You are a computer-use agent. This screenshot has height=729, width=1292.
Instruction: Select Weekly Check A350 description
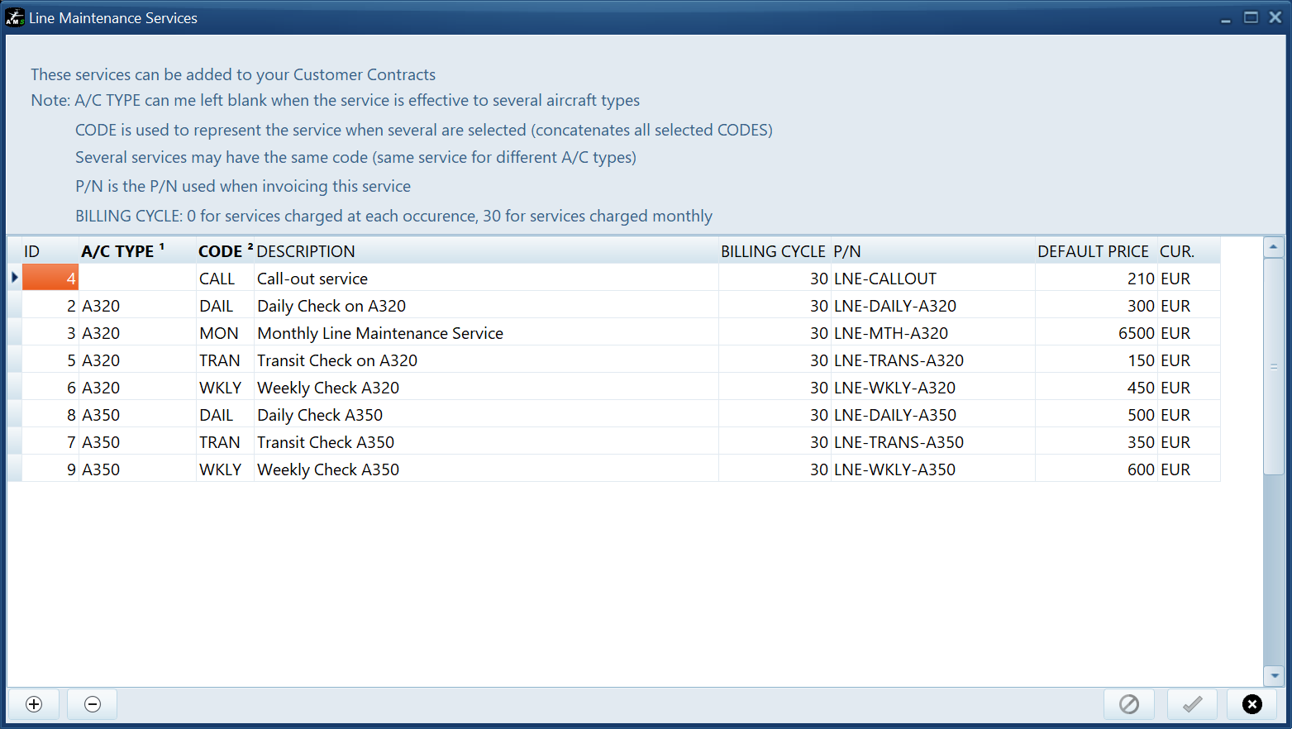[x=486, y=469]
